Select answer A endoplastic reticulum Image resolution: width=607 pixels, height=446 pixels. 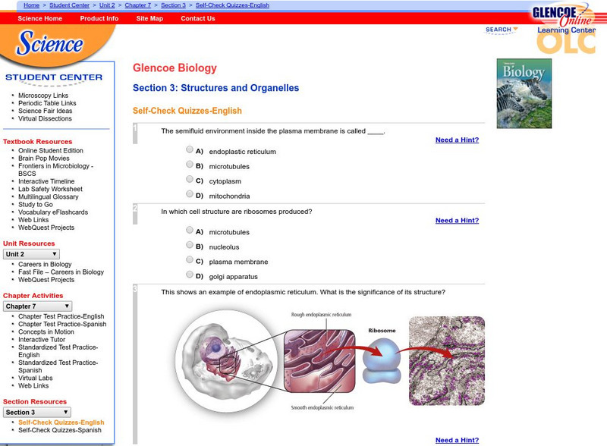click(x=189, y=149)
